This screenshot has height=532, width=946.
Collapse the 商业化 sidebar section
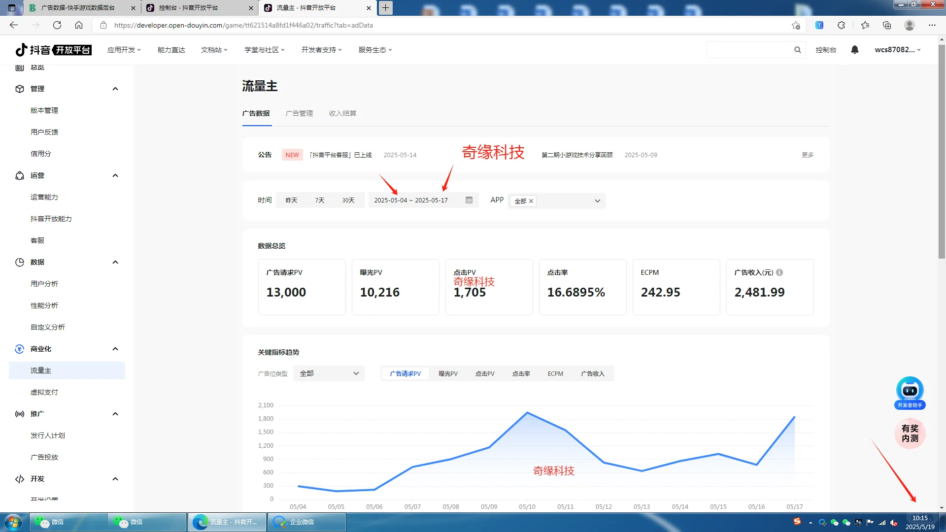point(115,349)
